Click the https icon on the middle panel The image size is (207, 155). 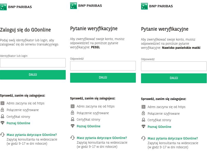click(72, 106)
